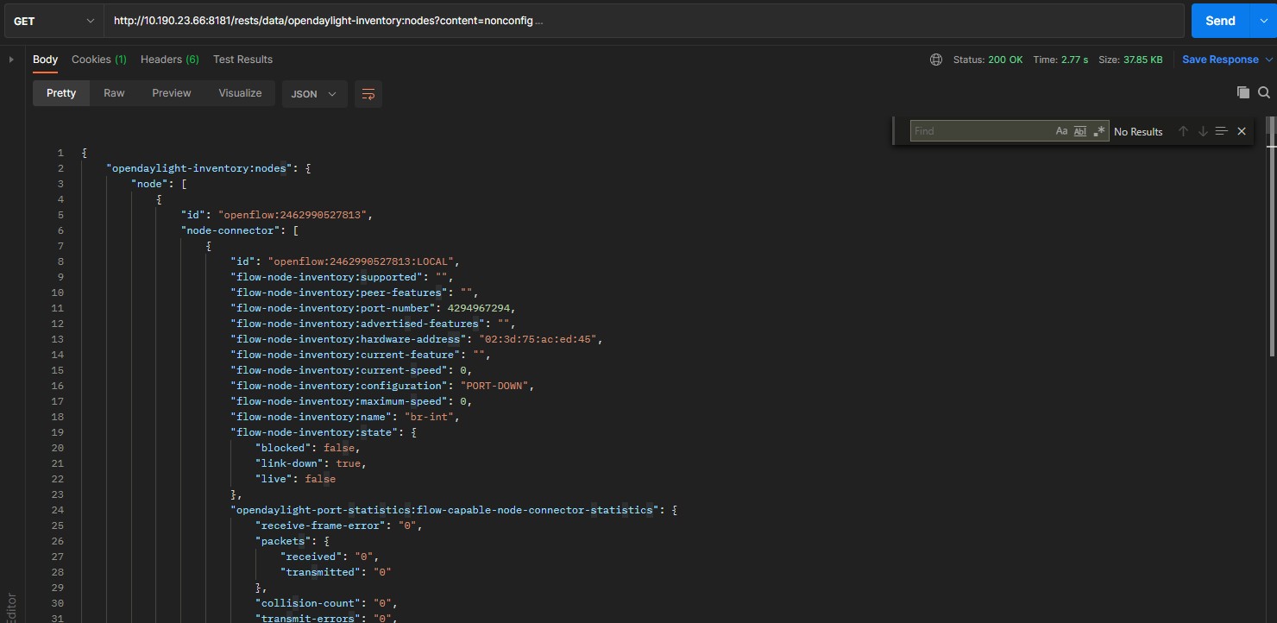Open the JSON format dropdown

click(x=315, y=94)
